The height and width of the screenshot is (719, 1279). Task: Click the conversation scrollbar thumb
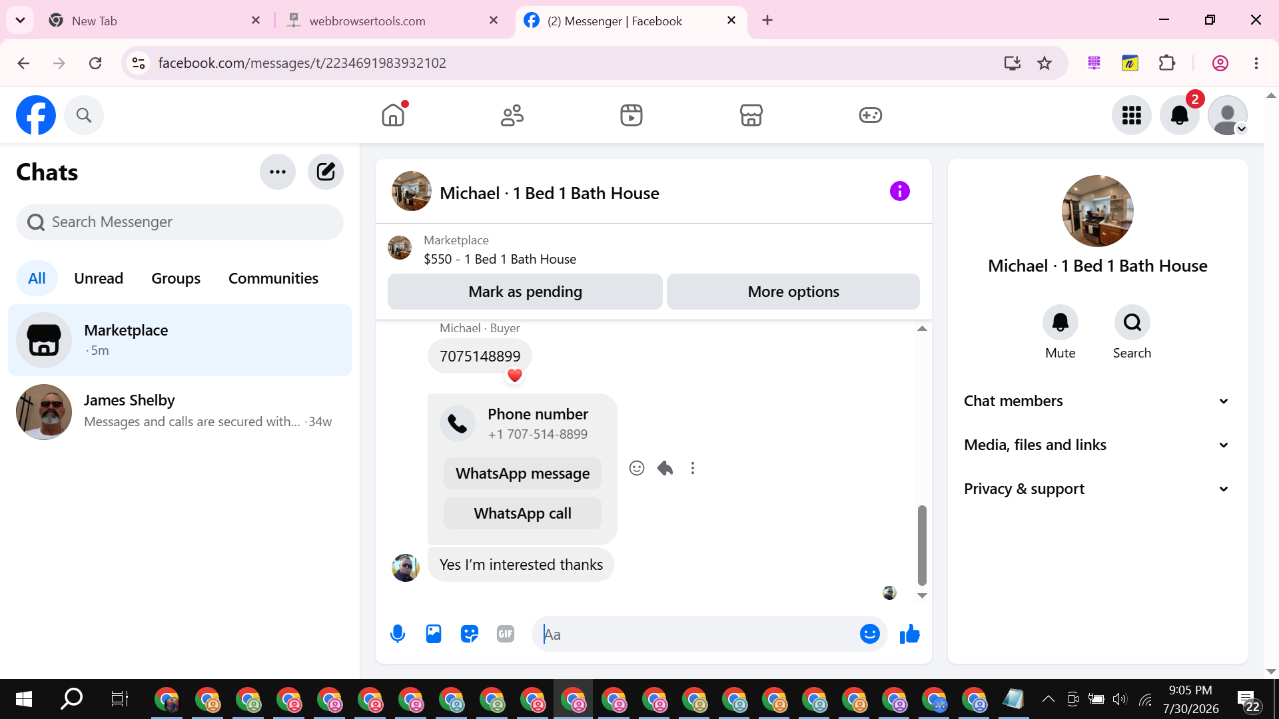pyautogui.click(x=922, y=545)
